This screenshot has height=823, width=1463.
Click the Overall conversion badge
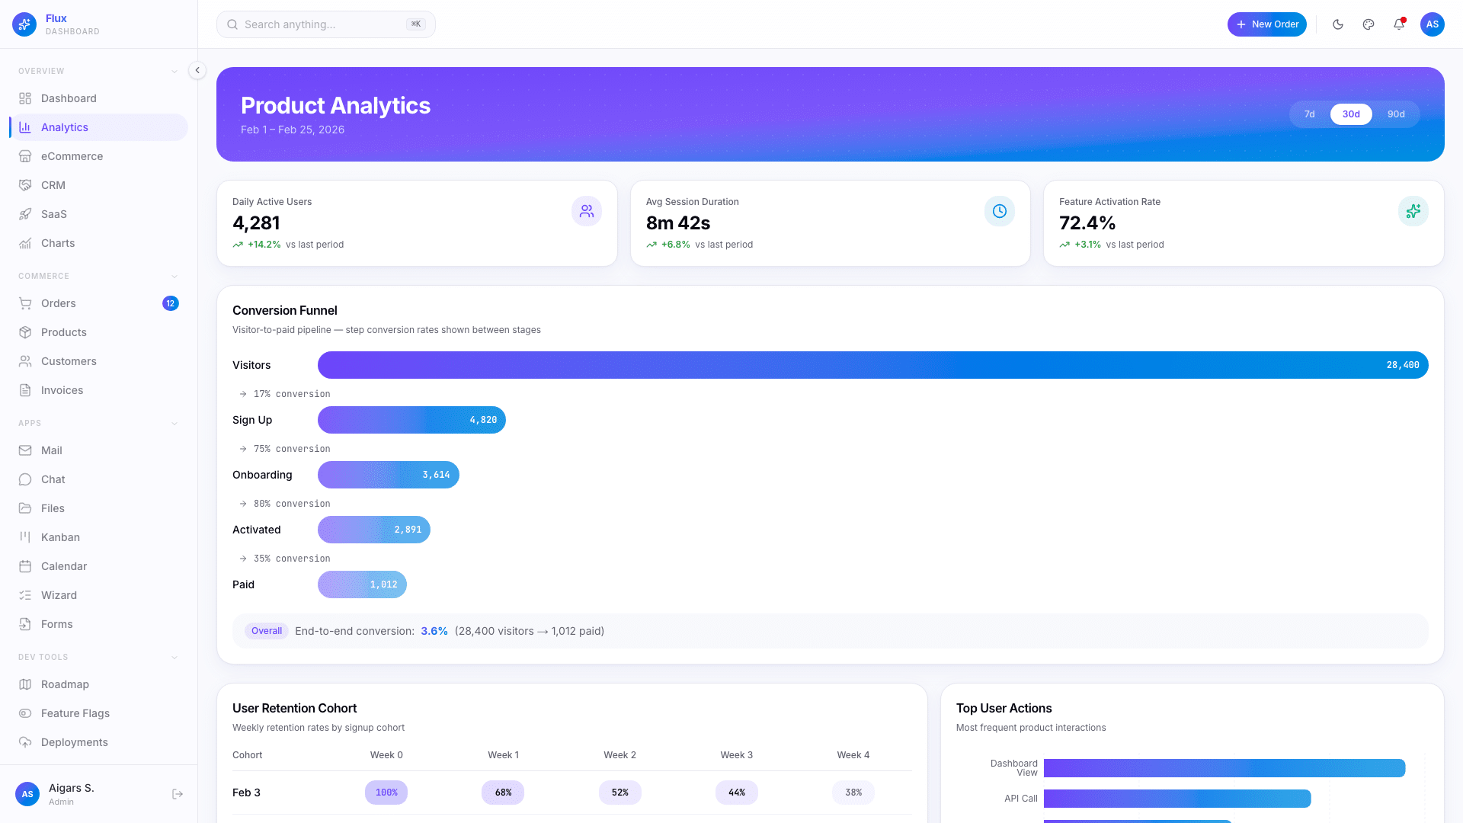pos(266,631)
